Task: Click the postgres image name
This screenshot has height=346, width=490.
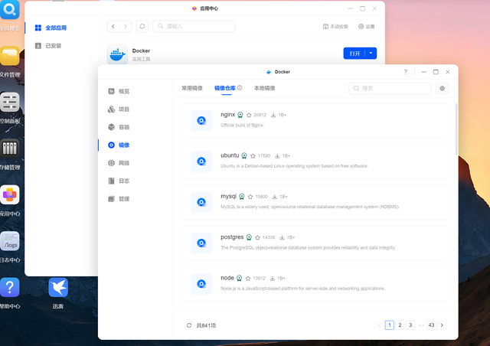Action: (x=232, y=237)
